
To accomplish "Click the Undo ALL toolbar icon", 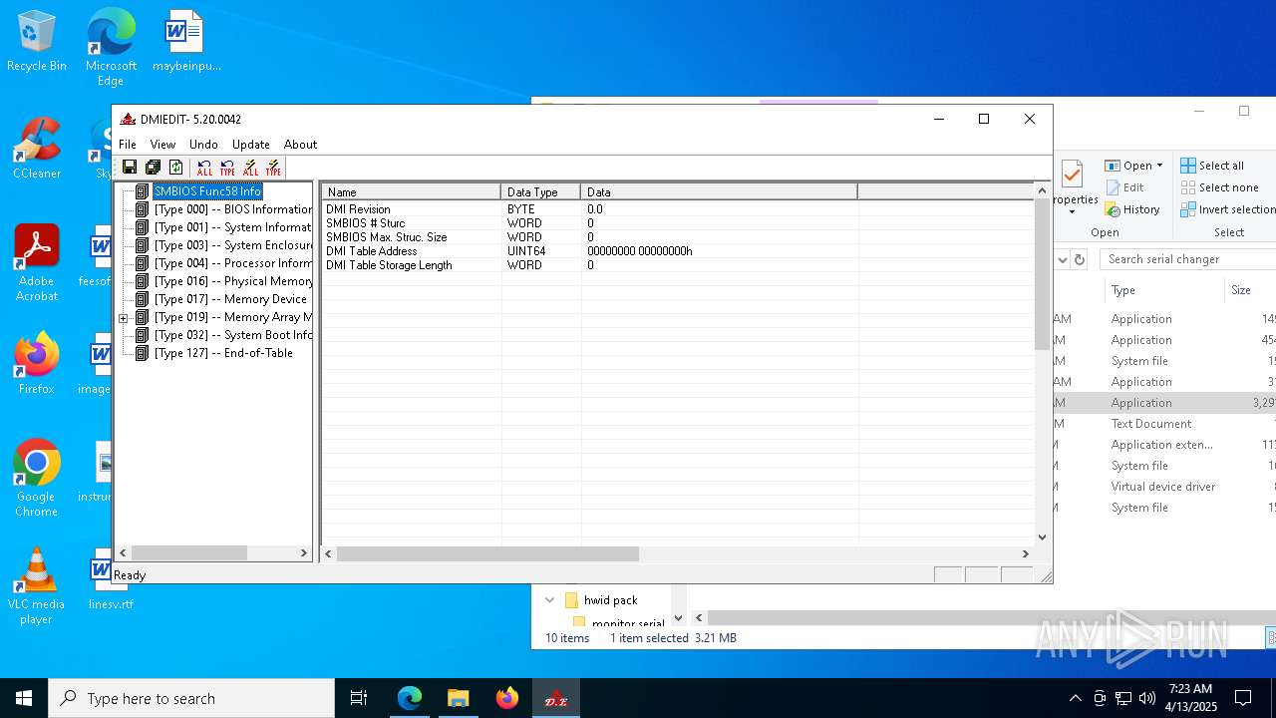I will pyautogui.click(x=204, y=168).
